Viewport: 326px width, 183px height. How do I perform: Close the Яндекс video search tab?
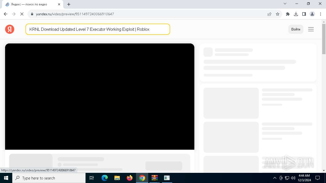[x=59, y=4]
